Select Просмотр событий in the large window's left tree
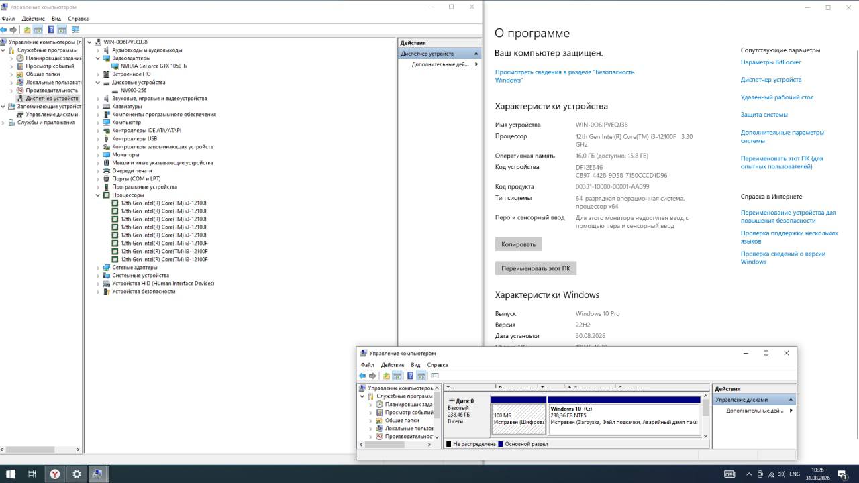Image resolution: width=859 pixels, height=483 pixels. pyautogui.click(x=50, y=66)
